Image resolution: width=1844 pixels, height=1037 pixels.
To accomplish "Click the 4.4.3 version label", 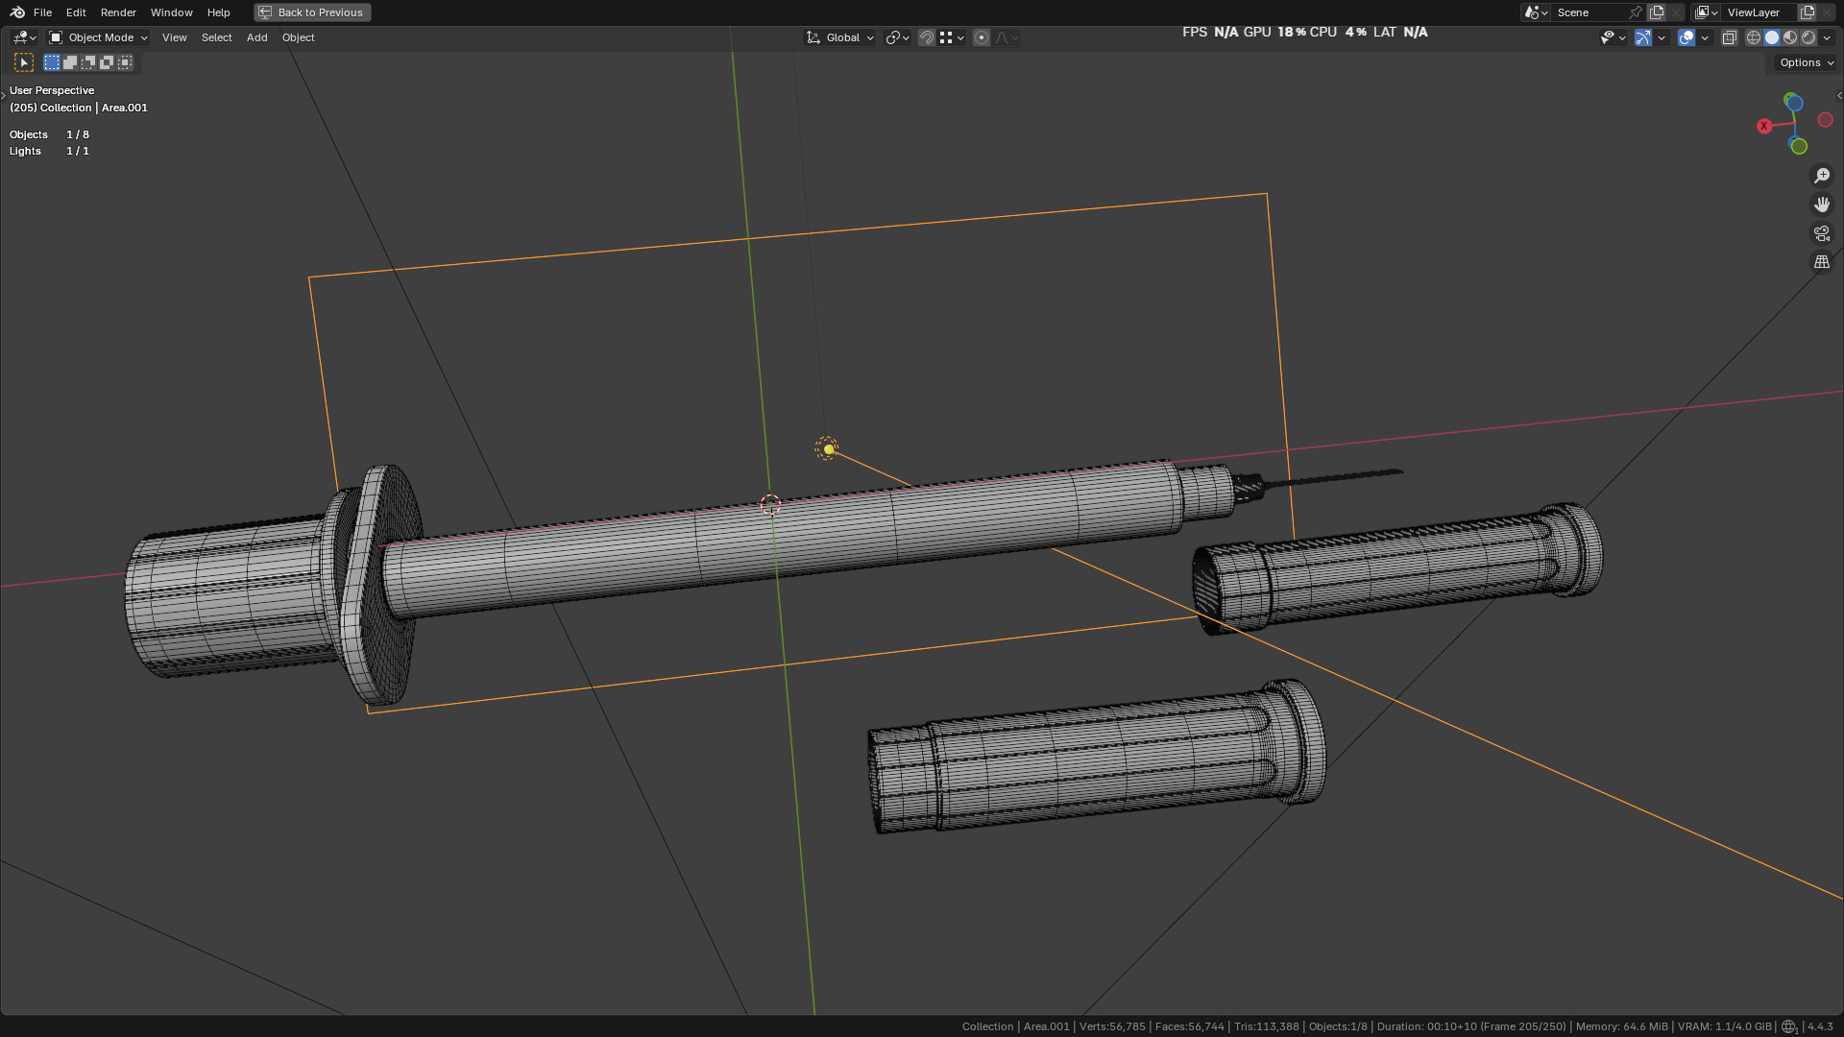I will (x=1820, y=1026).
